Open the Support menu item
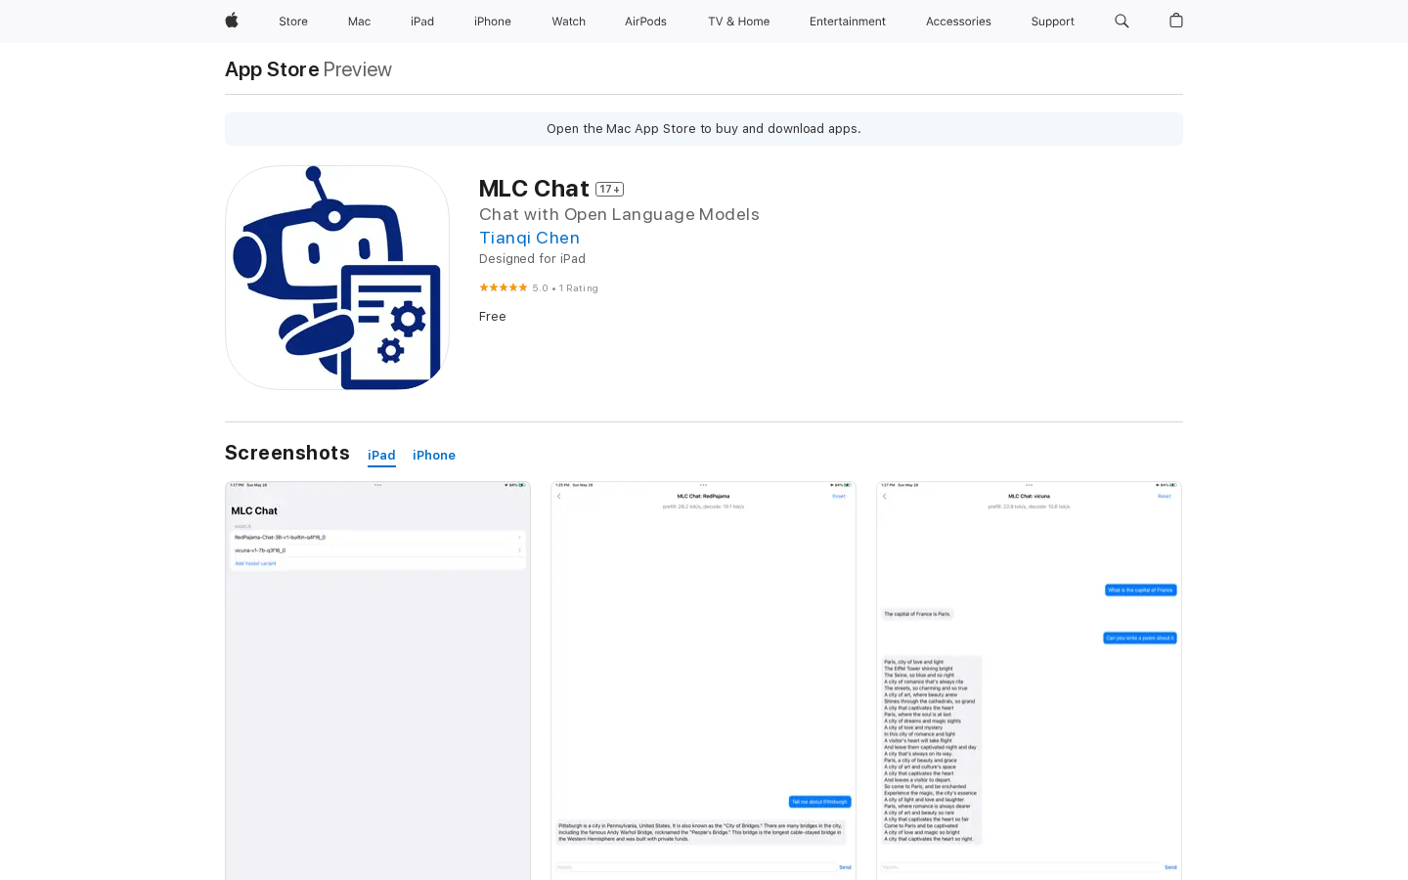The height and width of the screenshot is (880, 1408). (1052, 21)
